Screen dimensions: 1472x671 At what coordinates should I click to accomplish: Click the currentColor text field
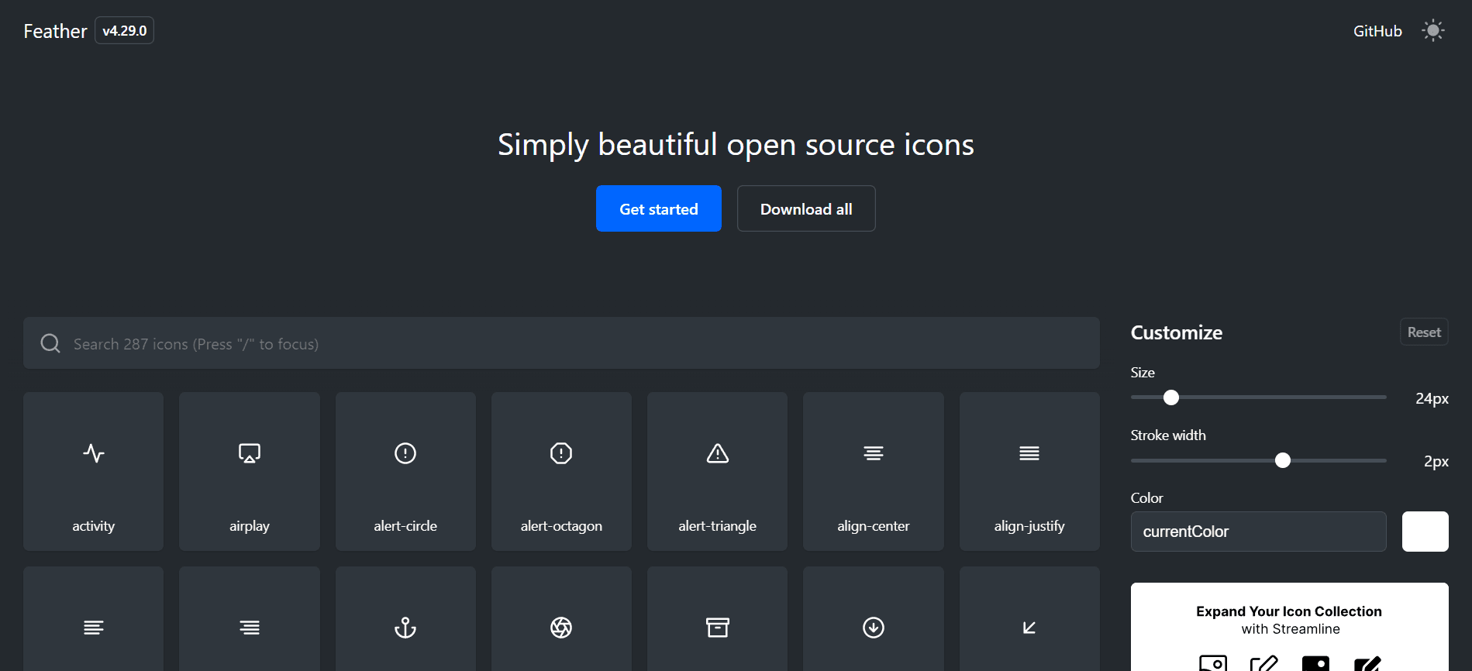[1259, 532]
